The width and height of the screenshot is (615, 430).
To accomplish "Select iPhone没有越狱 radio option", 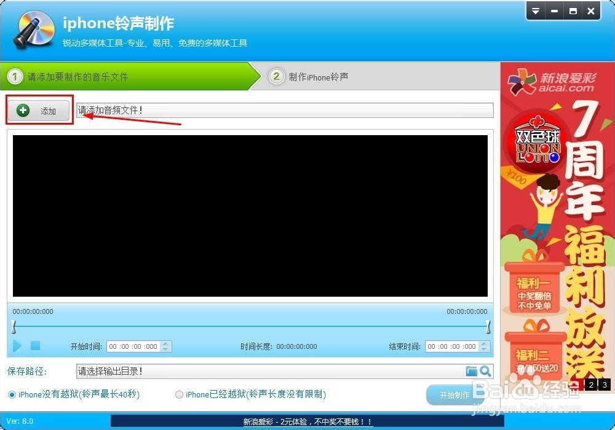I will [12, 394].
